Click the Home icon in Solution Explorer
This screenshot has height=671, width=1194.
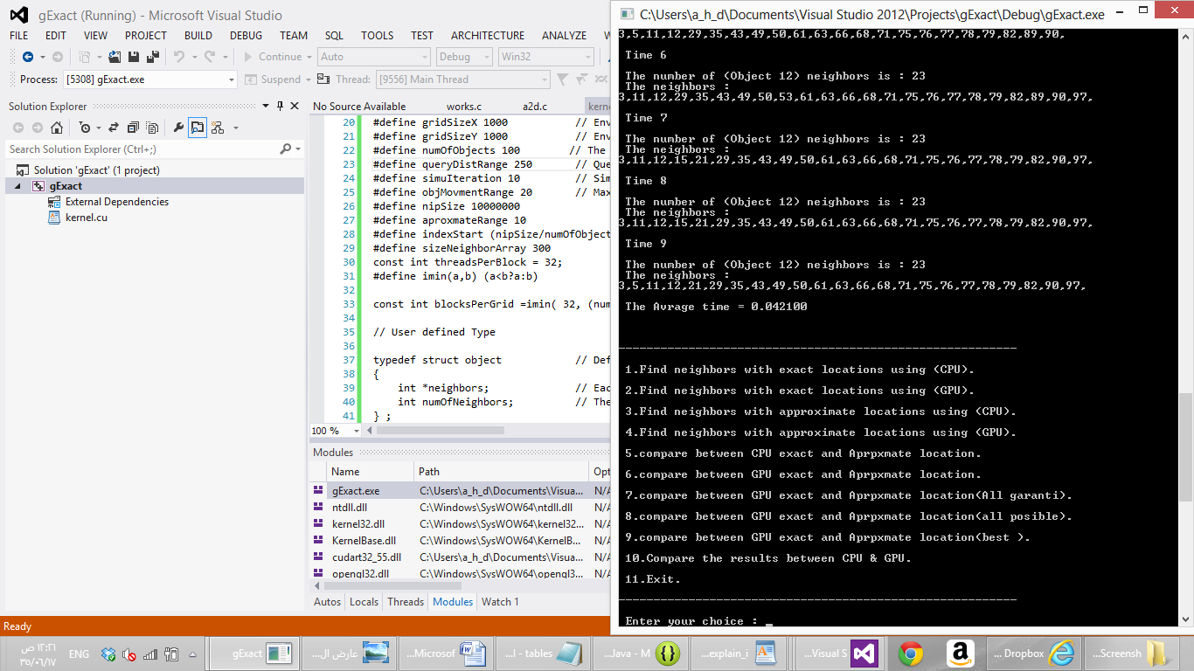click(x=57, y=128)
